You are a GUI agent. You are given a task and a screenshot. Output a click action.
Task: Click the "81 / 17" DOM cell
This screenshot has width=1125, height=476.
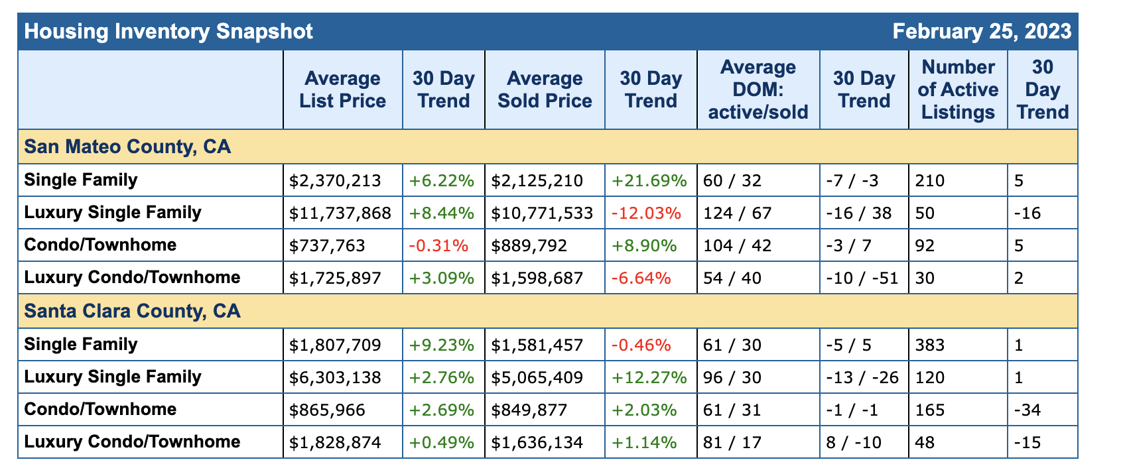coord(733,442)
